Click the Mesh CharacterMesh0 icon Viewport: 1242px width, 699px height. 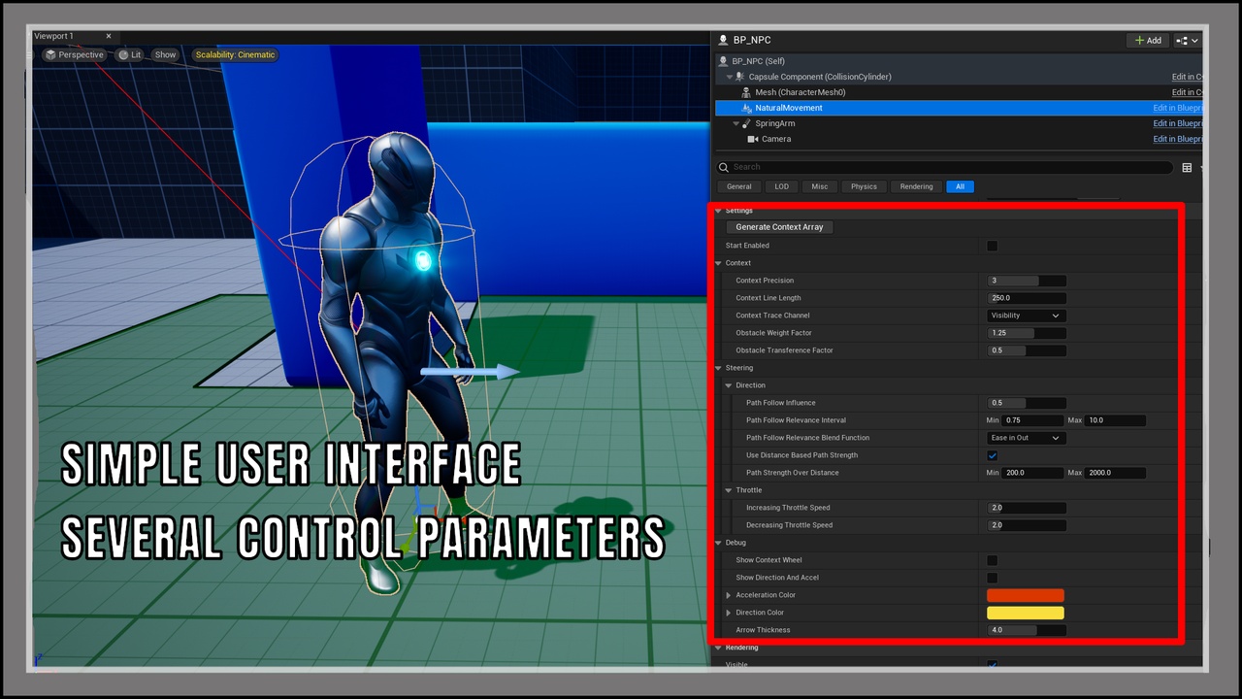click(x=746, y=92)
